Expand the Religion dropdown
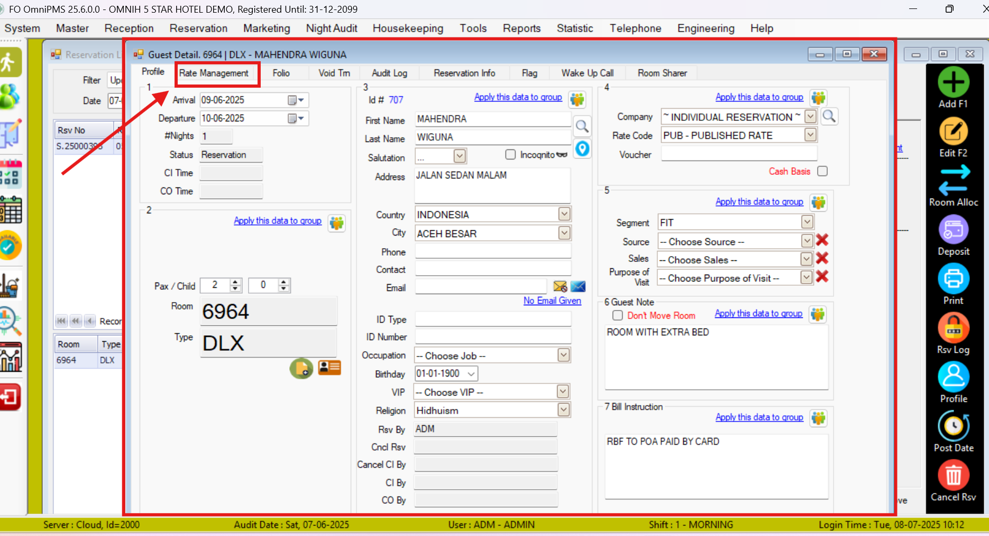The height and width of the screenshot is (536, 989). click(x=564, y=409)
